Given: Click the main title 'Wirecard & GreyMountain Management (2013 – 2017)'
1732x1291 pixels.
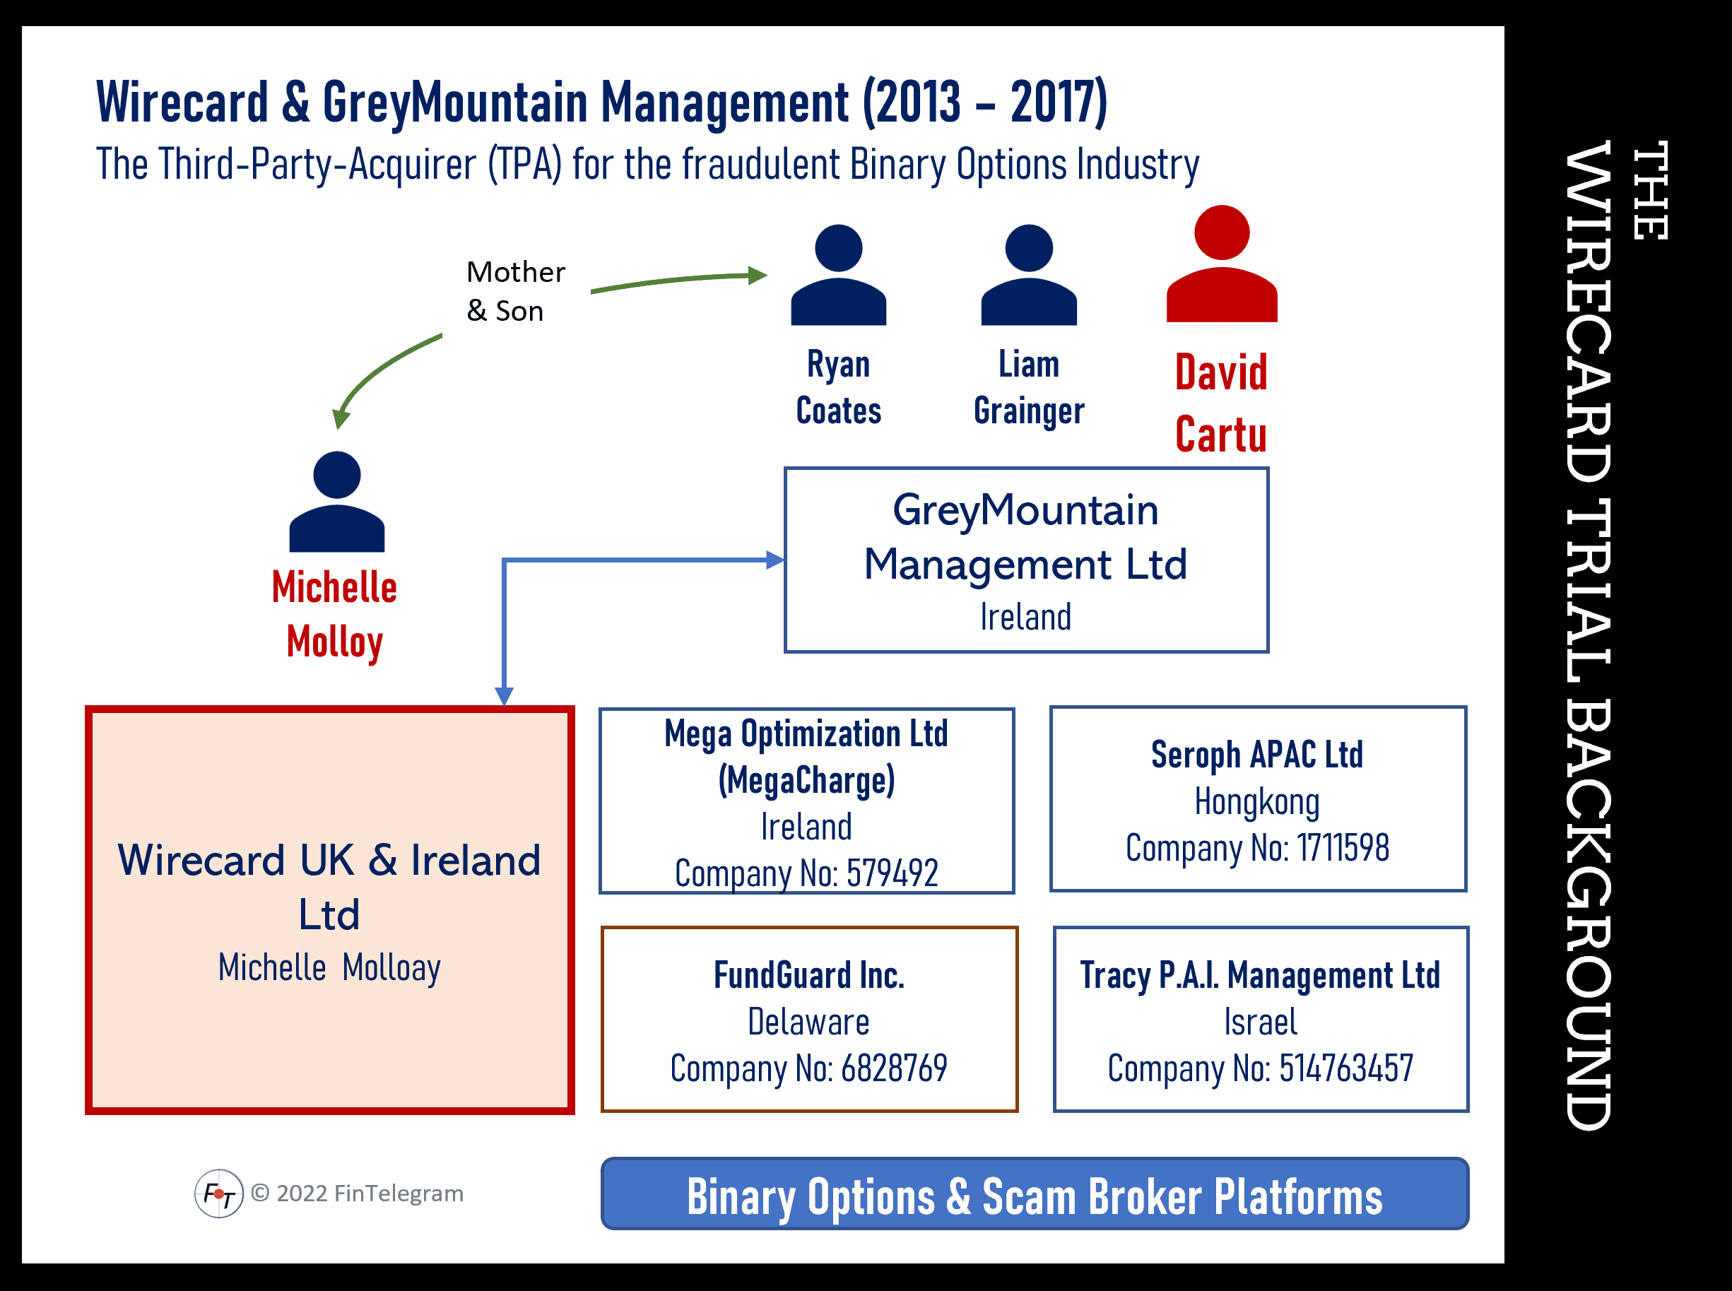Looking at the screenshot, I should [x=602, y=102].
